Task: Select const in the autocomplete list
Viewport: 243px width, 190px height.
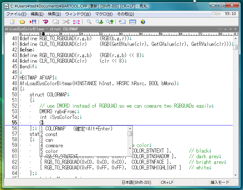Action: pos(84,134)
